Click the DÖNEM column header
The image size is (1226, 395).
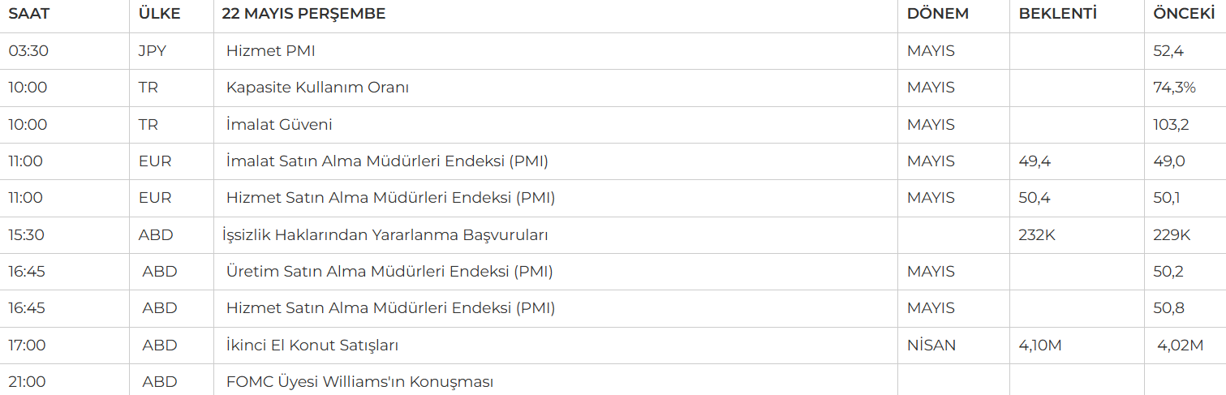[x=938, y=14]
